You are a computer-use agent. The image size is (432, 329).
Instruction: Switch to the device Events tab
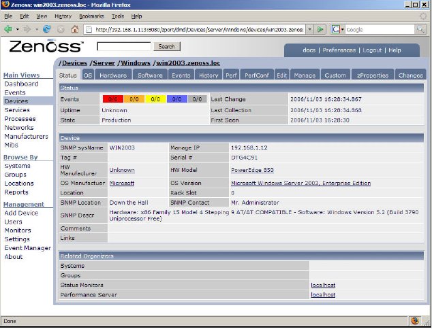coord(181,75)
